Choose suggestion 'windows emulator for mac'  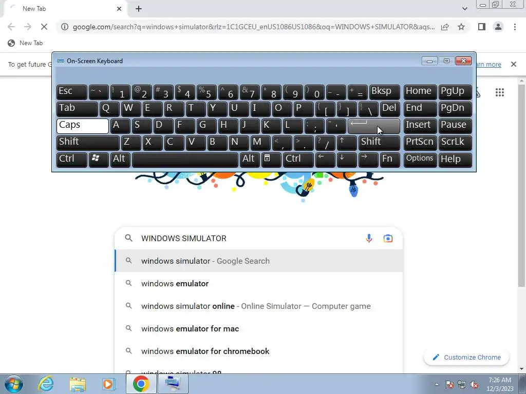[259, 328]
